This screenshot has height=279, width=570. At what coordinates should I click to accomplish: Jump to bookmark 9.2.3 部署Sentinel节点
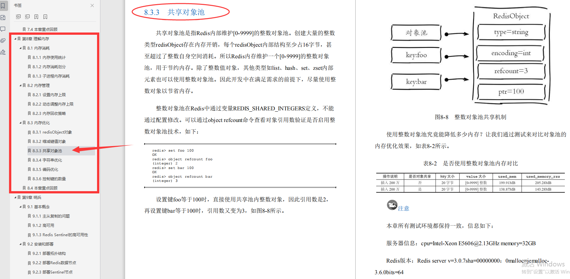53,272
